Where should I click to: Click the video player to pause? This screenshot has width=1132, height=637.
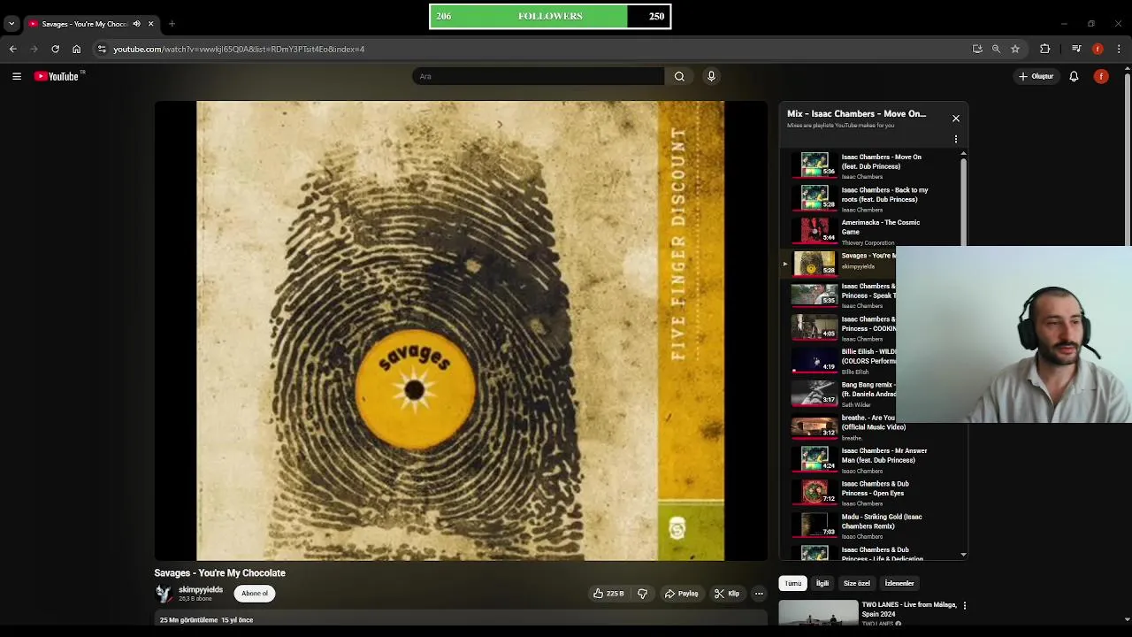461,330
